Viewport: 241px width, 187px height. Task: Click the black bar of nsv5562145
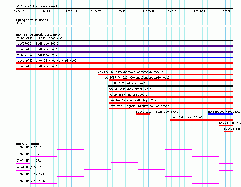point(125,41)
